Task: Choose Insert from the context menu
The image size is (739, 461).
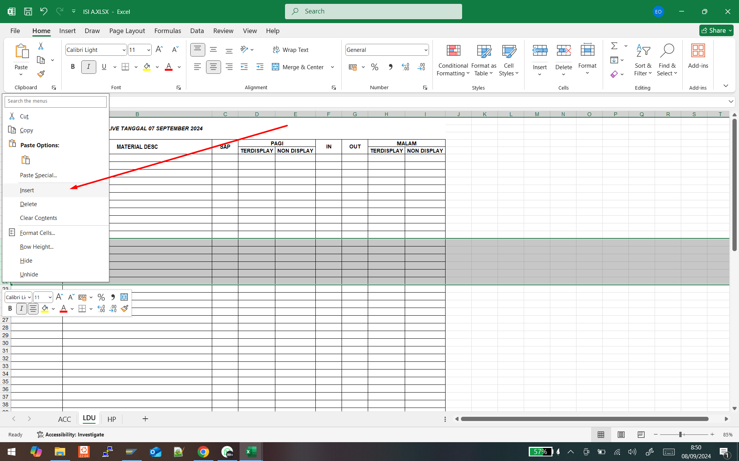Action: pyautogui.click(x=27, y=190)
